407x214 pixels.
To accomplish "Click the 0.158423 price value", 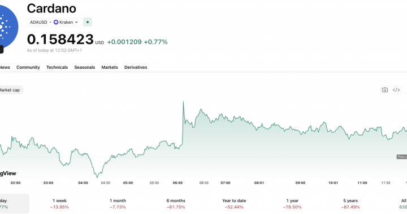I will (x=60, y=39).
